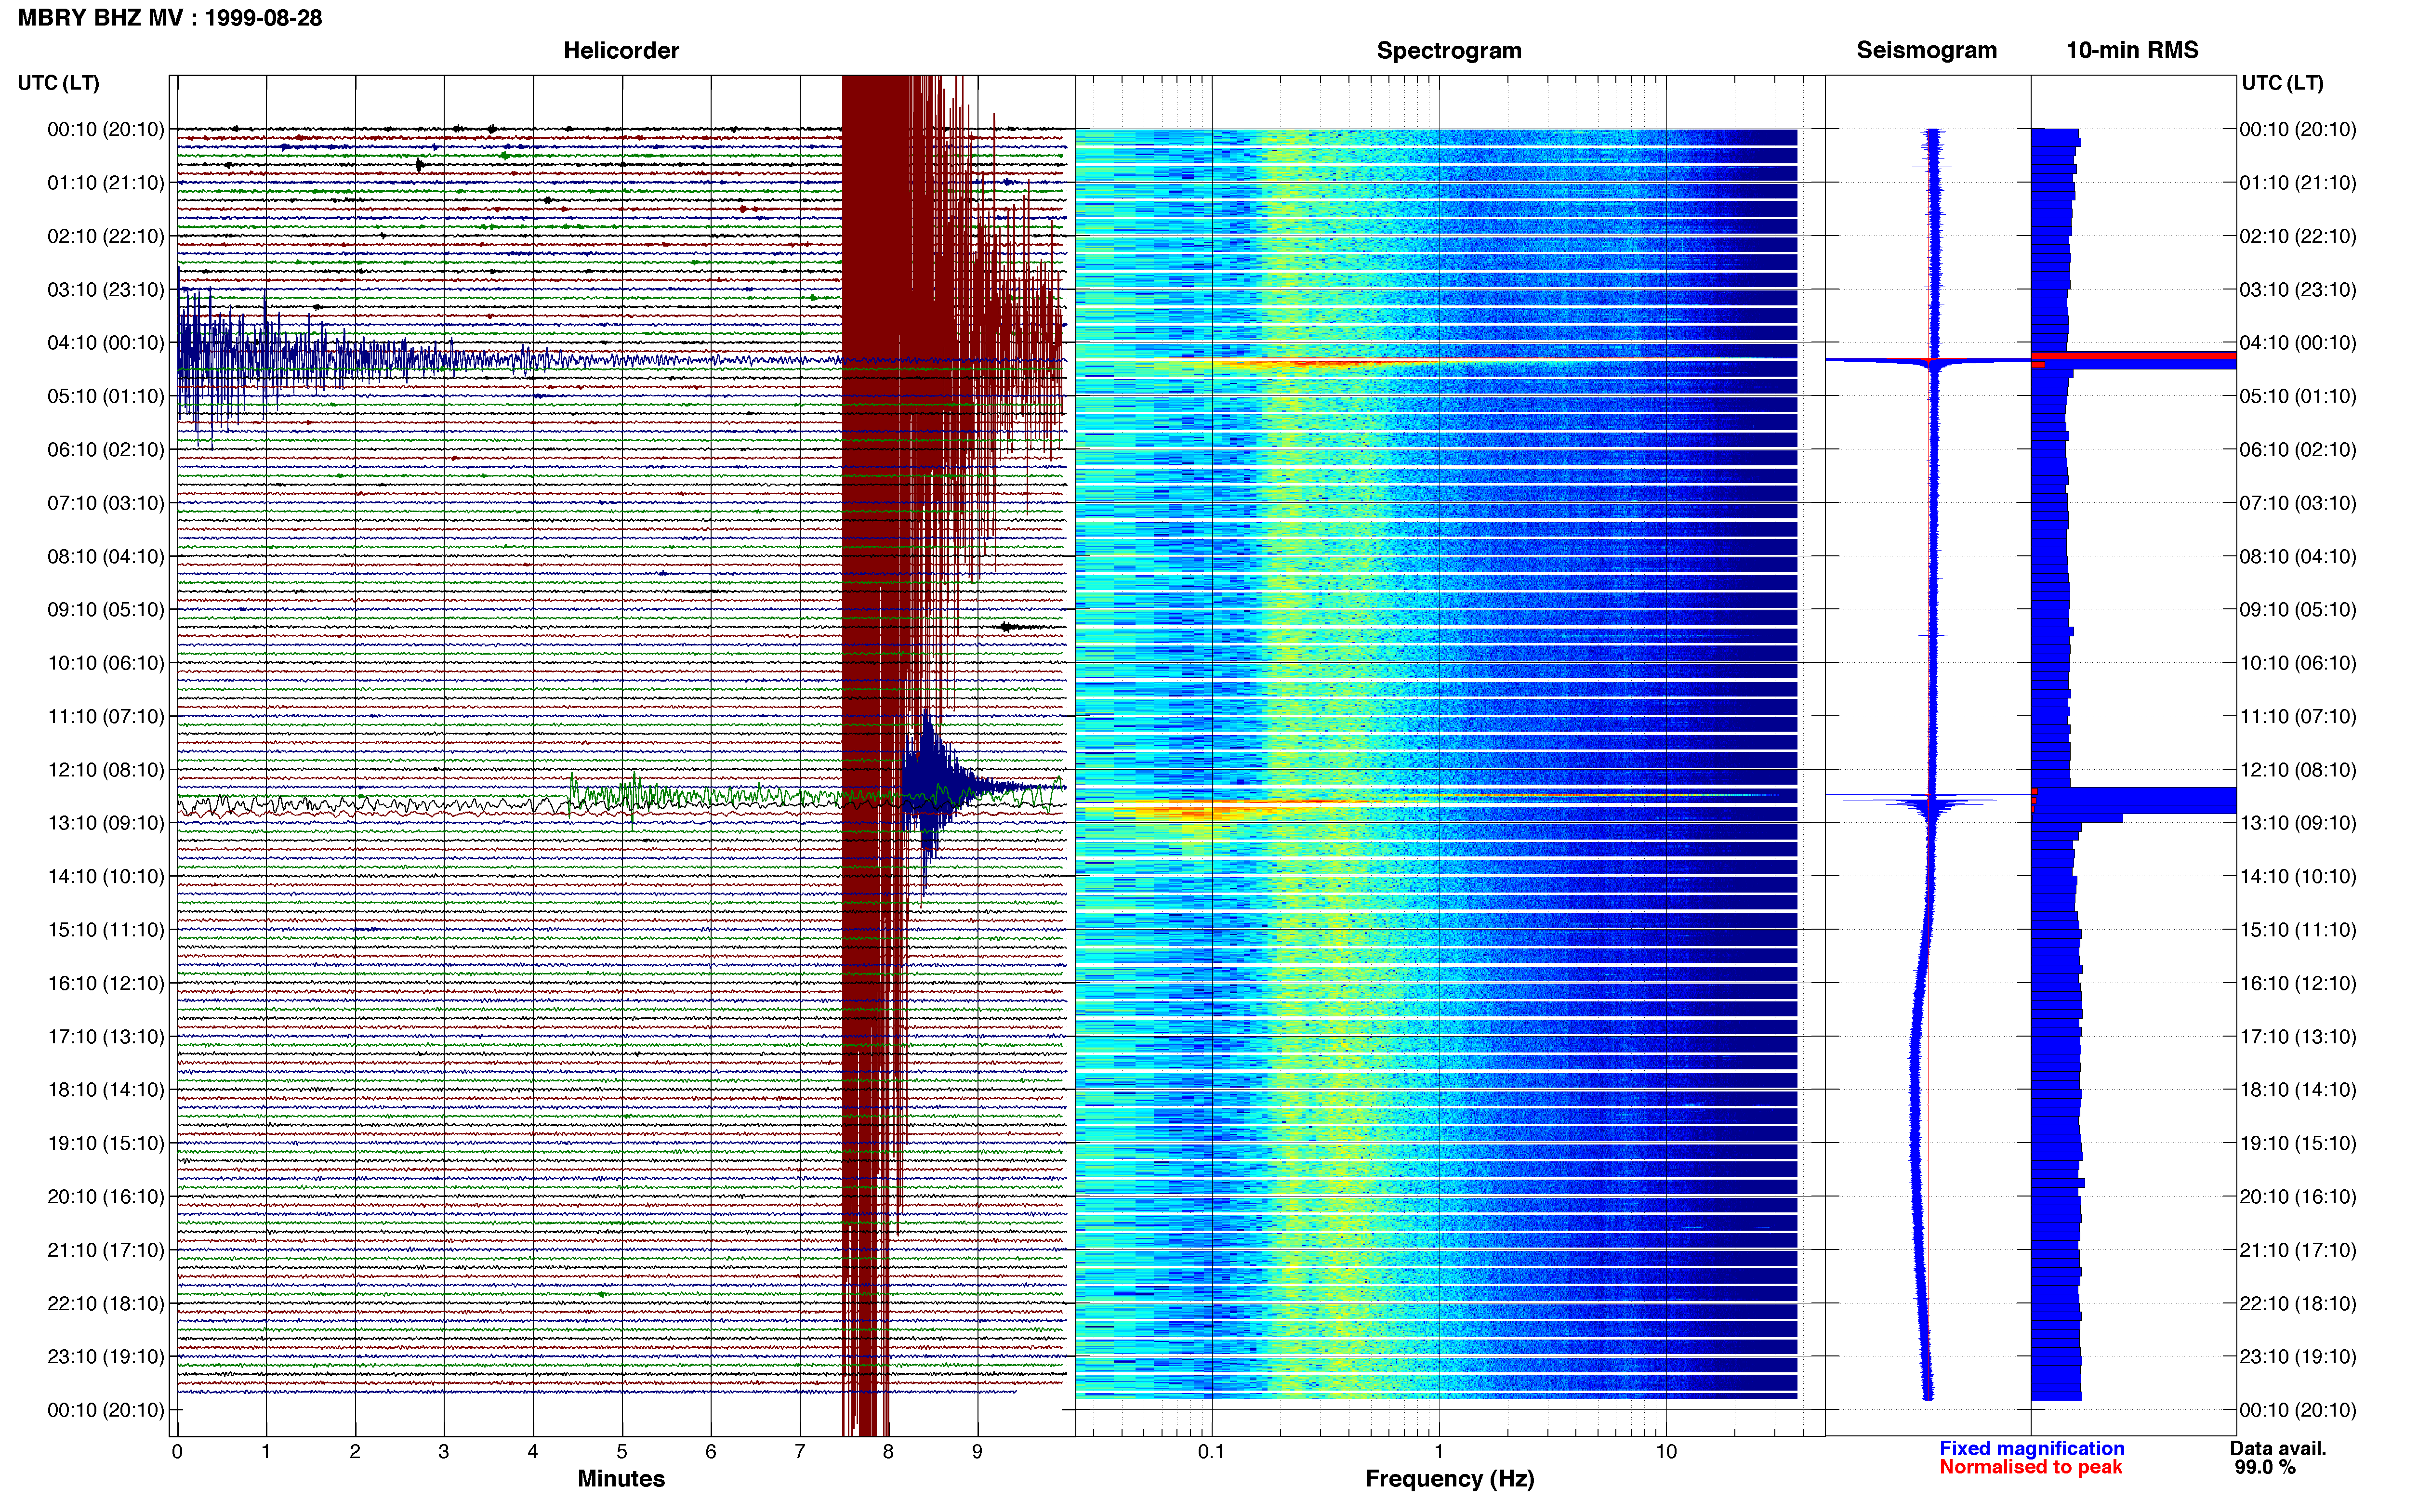Click the right UTC (LT) header label
The height and width of the screenshot is (1512, 2418).
tap(2282, 82)
